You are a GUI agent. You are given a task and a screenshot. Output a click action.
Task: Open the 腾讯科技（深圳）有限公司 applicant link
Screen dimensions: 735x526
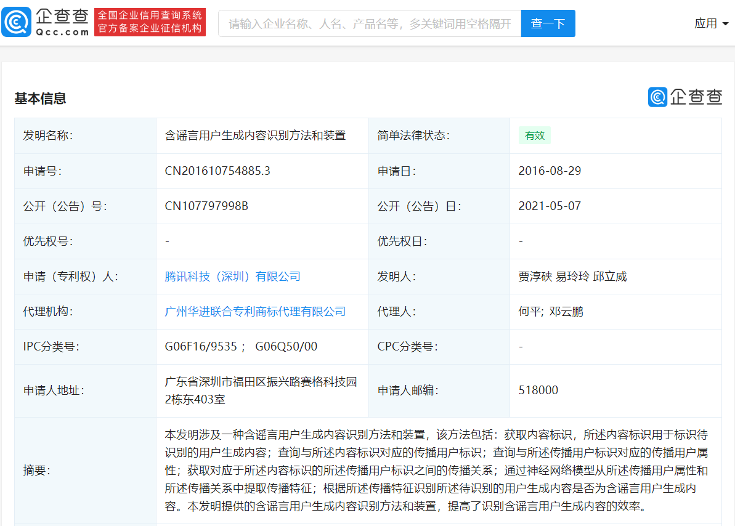pyautogui.click(x=233, y=276)
